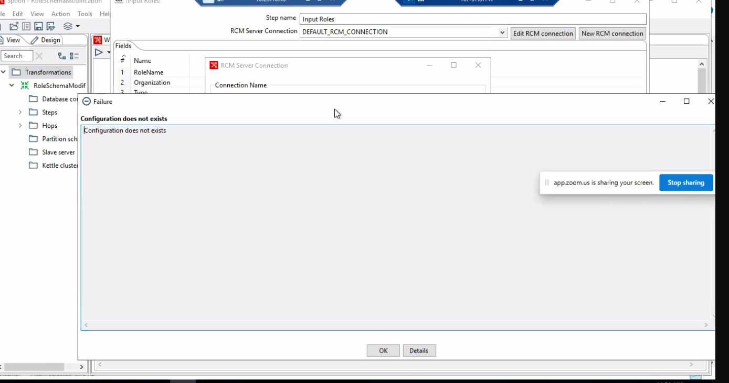The width and height of the screenshot is (729, 383).
Task: Click the Perspectives layers icon
Action: [x=68, y=26]
